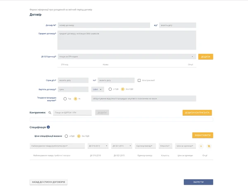
Task: Click ДОДАТИ КОНТРАГЕНТА button
Action: (x=198, y=112)
